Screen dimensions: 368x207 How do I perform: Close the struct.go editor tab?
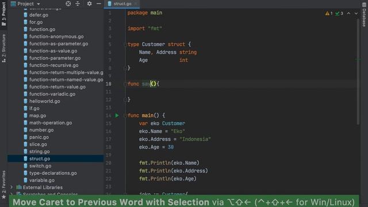pos(136,4)
